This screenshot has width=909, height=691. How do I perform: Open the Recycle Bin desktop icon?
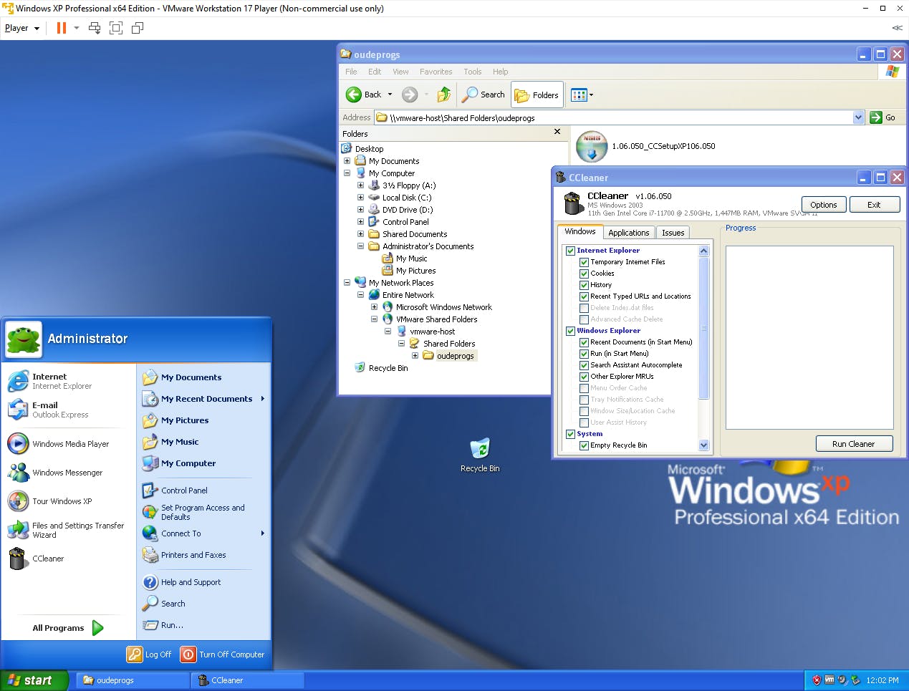[480, 450]
